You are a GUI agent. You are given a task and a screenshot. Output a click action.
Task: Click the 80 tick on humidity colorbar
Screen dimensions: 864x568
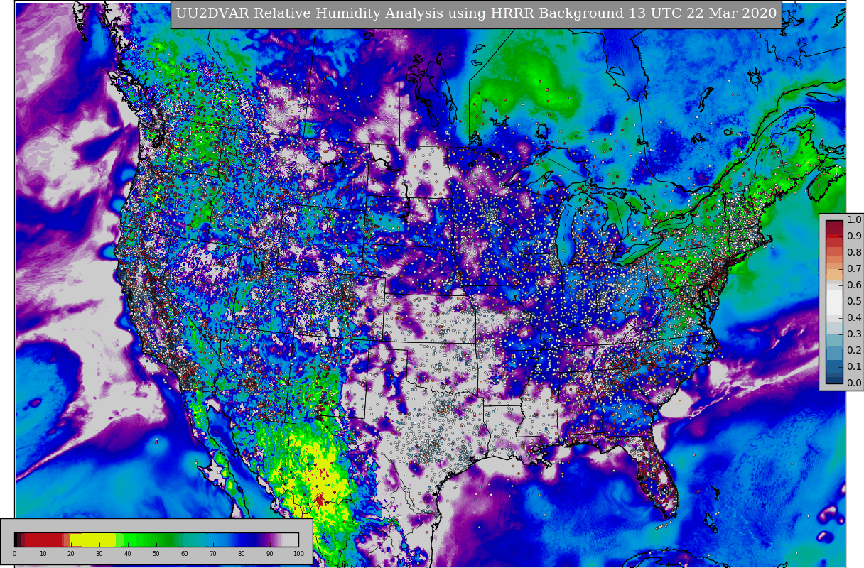point(242,554)
